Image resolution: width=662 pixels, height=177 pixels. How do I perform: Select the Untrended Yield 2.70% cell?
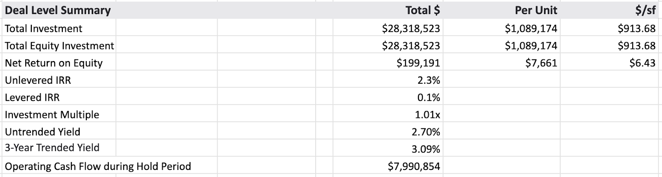click(x=379, y=132)
